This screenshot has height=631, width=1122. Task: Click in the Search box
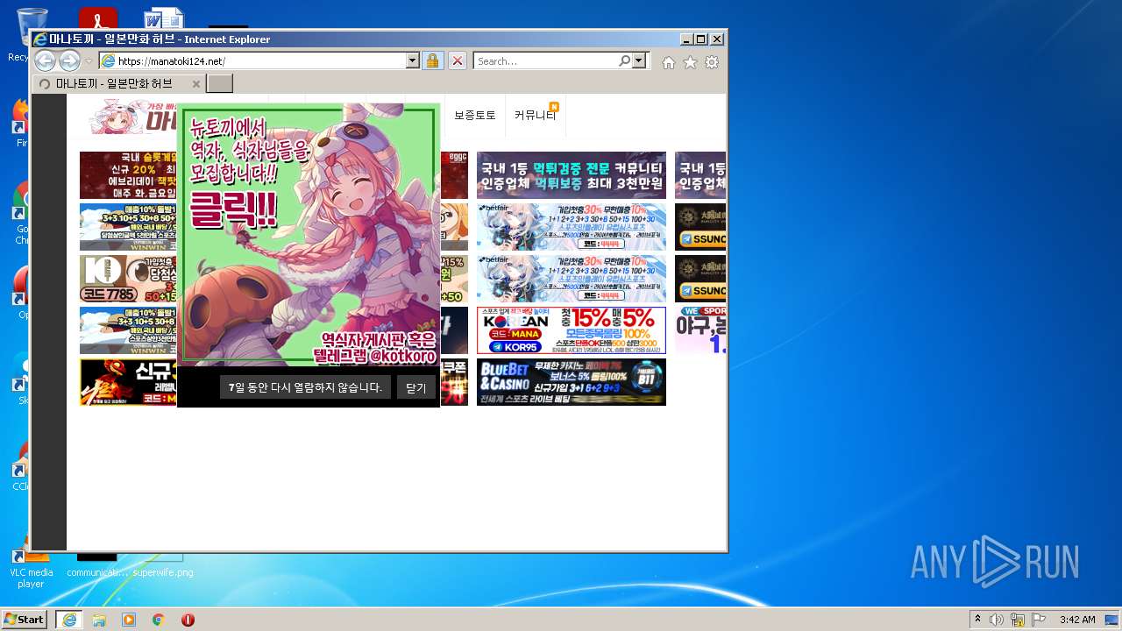point(545,61)
